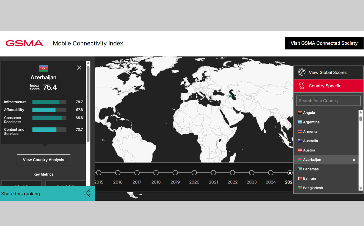
Task: Click the GSMA logo
Action: [25, 43]
